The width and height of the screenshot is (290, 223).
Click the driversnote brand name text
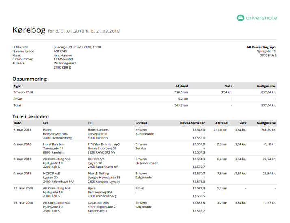[261, 18]
